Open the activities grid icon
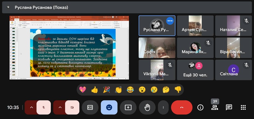 pyautogui.click(x=243, y=107)
